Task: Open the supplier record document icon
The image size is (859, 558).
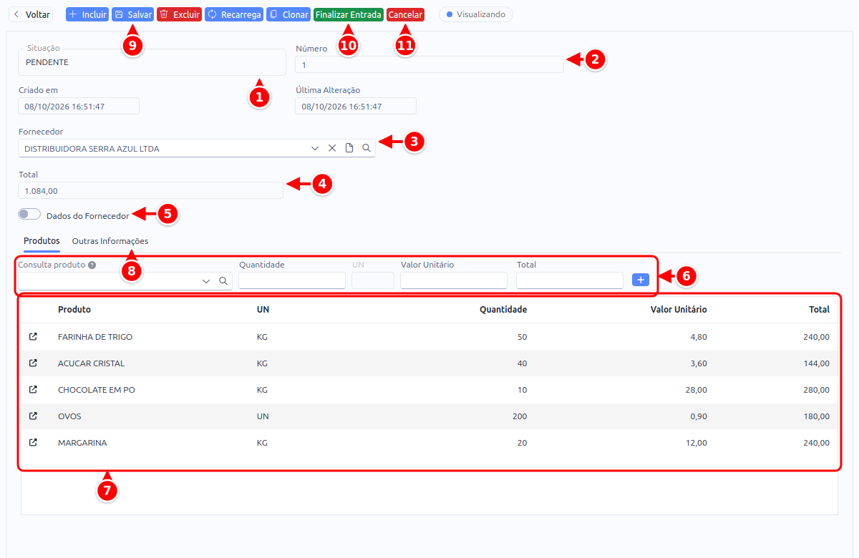Action: [349, 148]
